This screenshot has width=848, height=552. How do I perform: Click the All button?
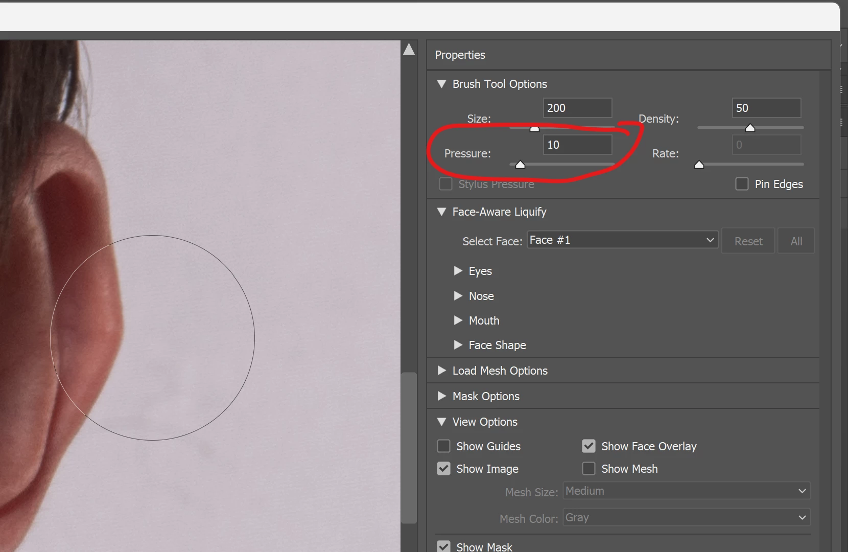[x=796, y=241]
